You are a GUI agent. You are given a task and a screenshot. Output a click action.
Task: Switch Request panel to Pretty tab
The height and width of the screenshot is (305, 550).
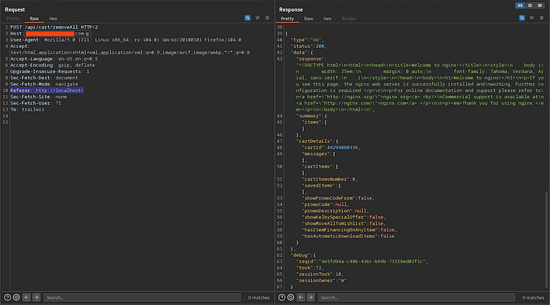[x=13, y=19]
